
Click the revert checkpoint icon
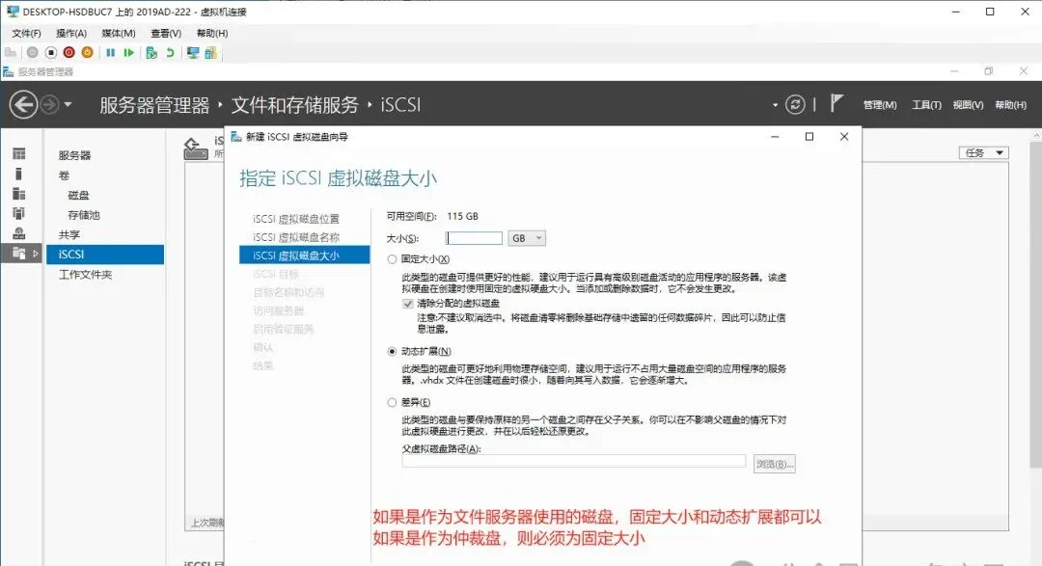coord(171,52)
